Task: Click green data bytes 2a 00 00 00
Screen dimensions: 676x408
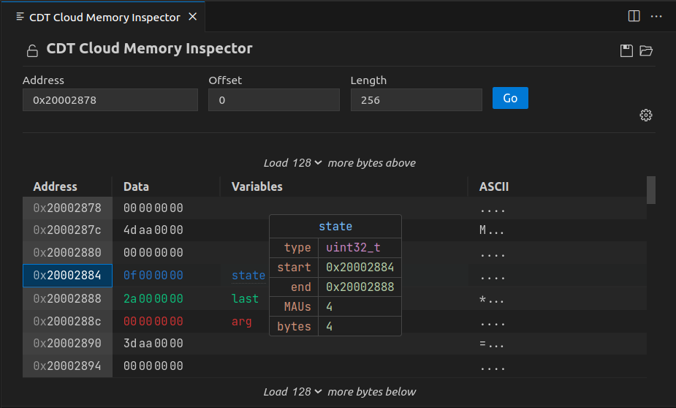Action: [x=153, y=298]
